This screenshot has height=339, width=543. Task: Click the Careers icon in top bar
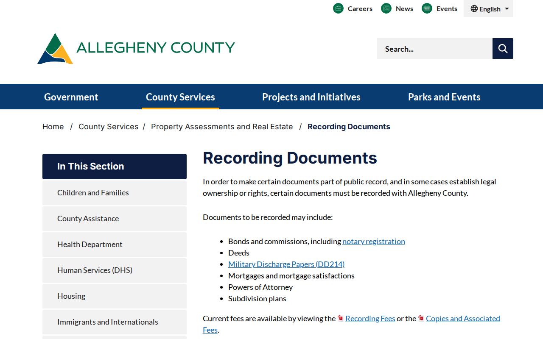[338, 8]
